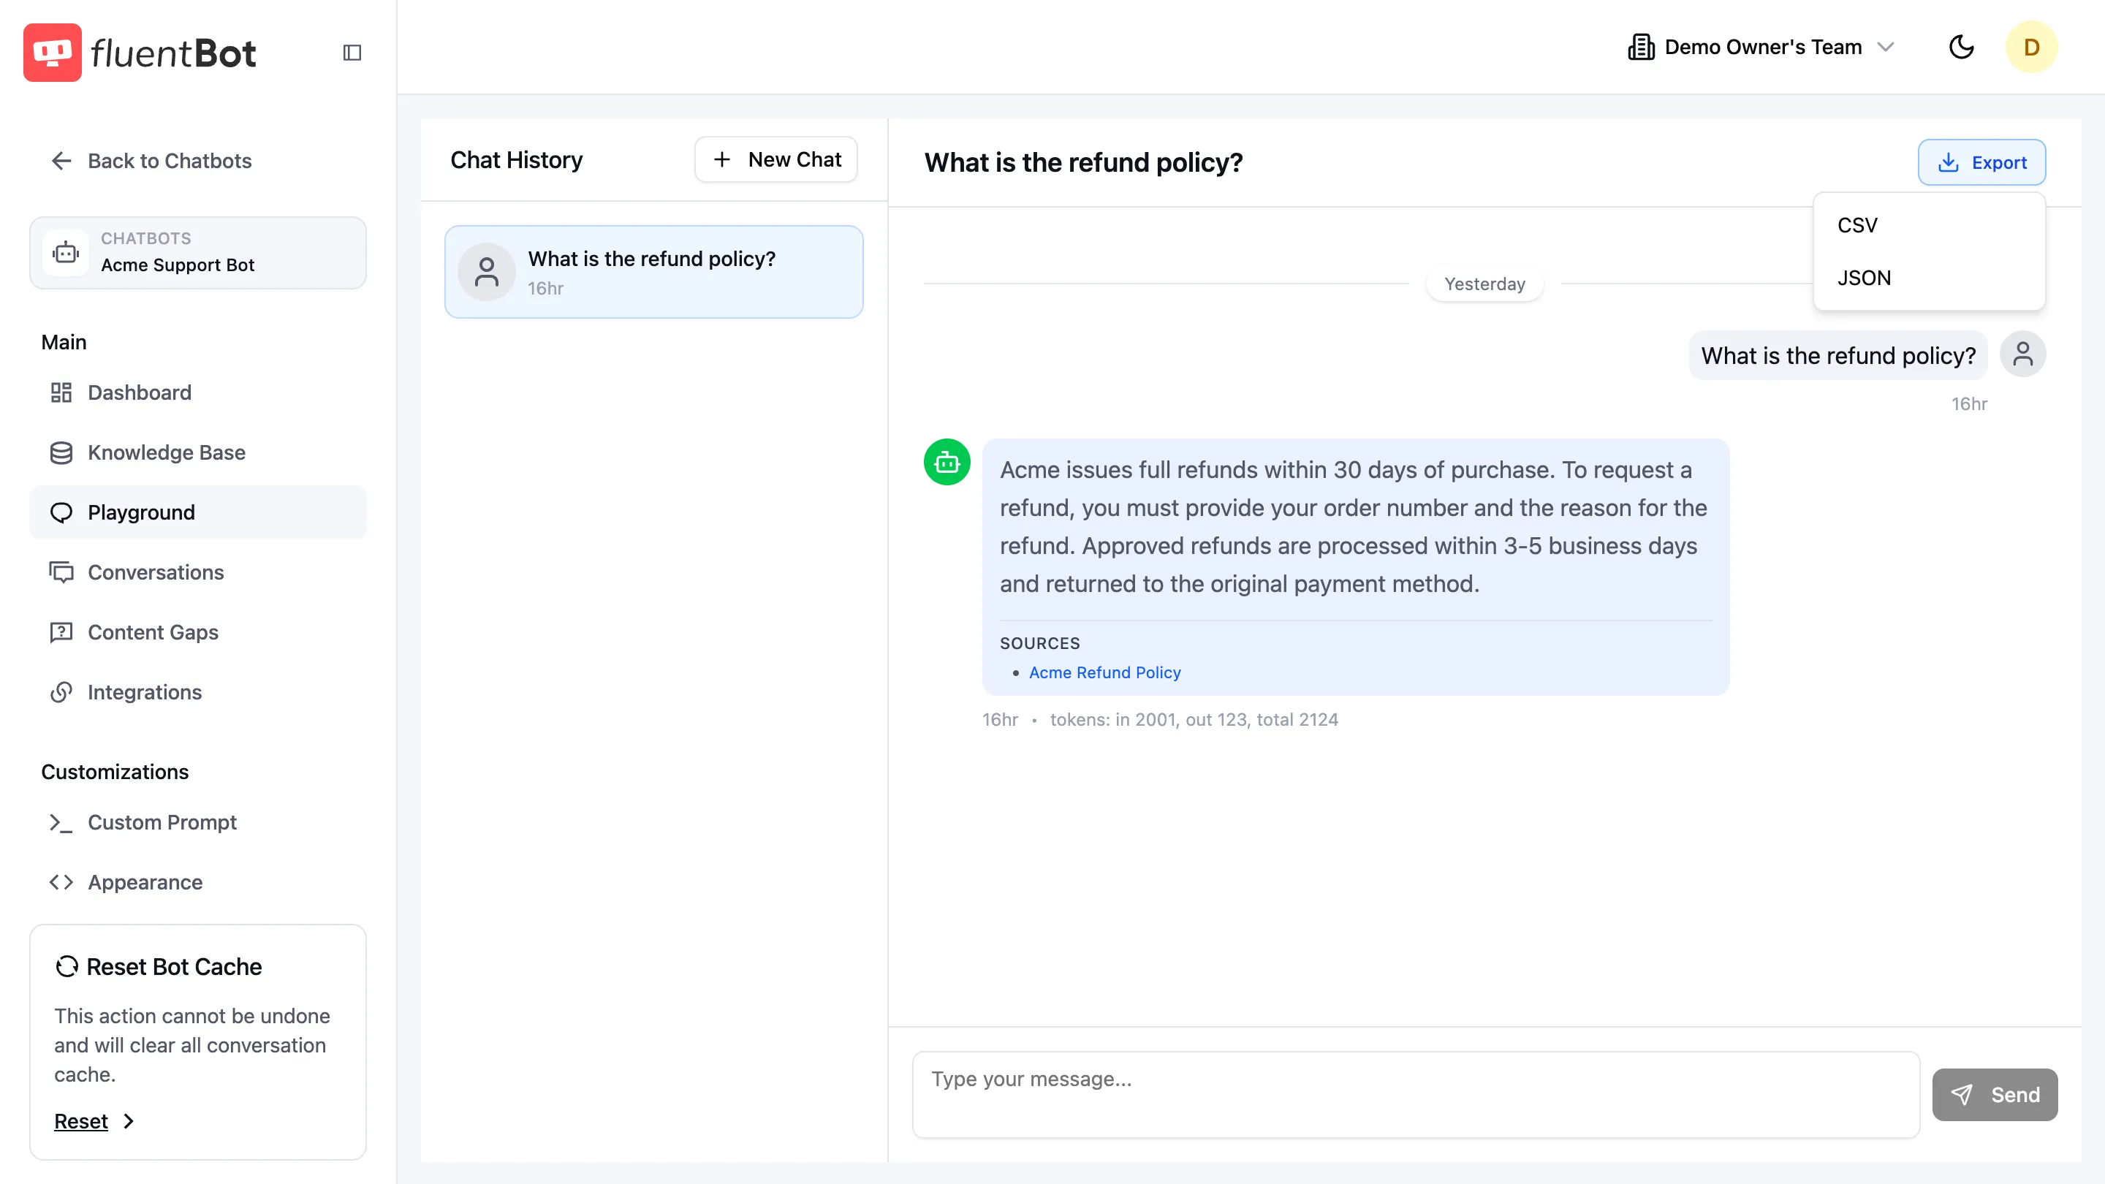Click the Conversations messages icon
The width and height of the screenshot is (2105, 1184).
click(61, 572)
